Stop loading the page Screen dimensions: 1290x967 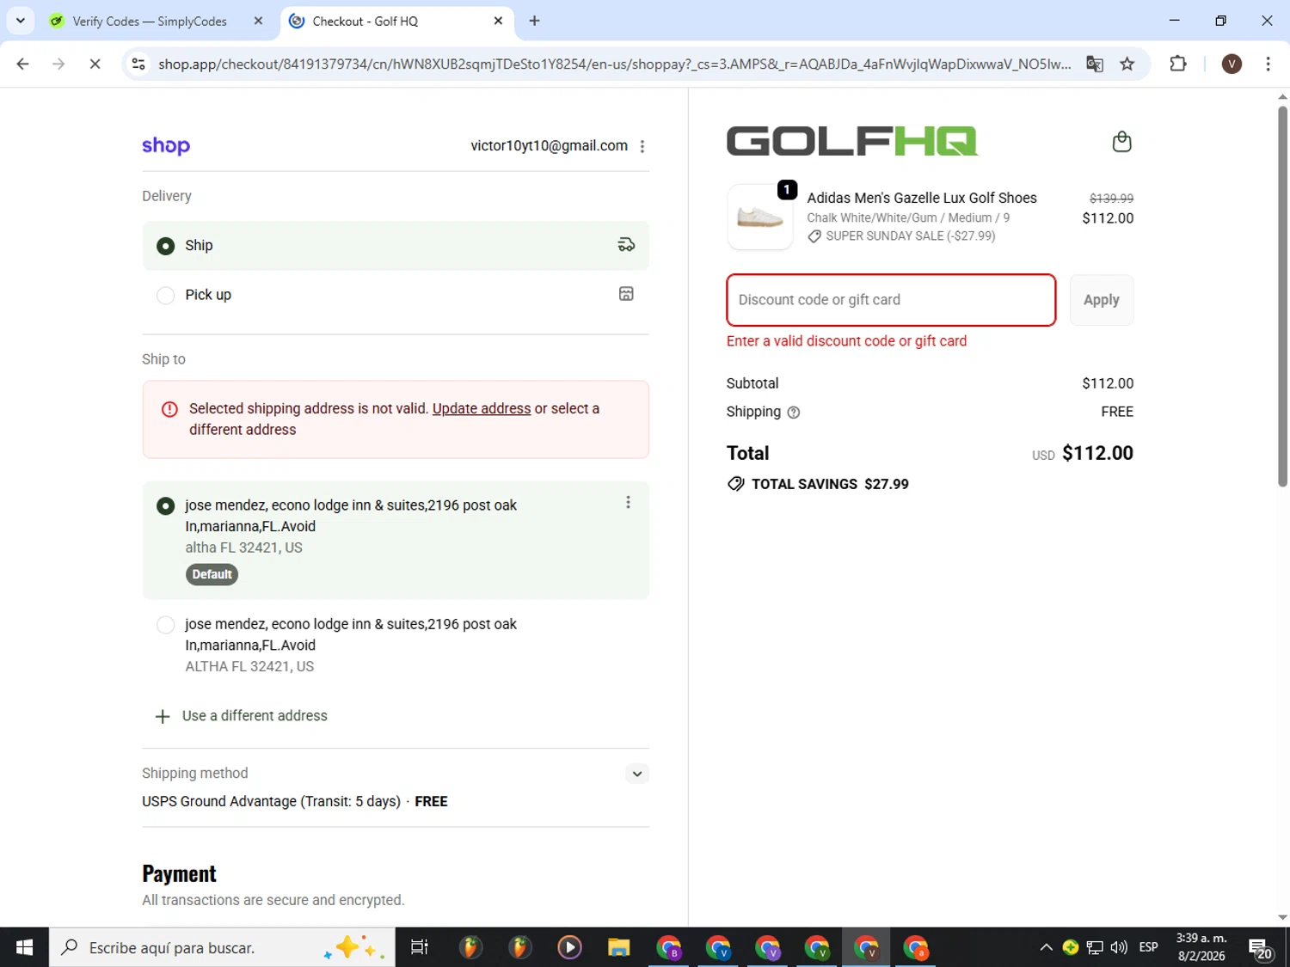(x=95, y=64)
